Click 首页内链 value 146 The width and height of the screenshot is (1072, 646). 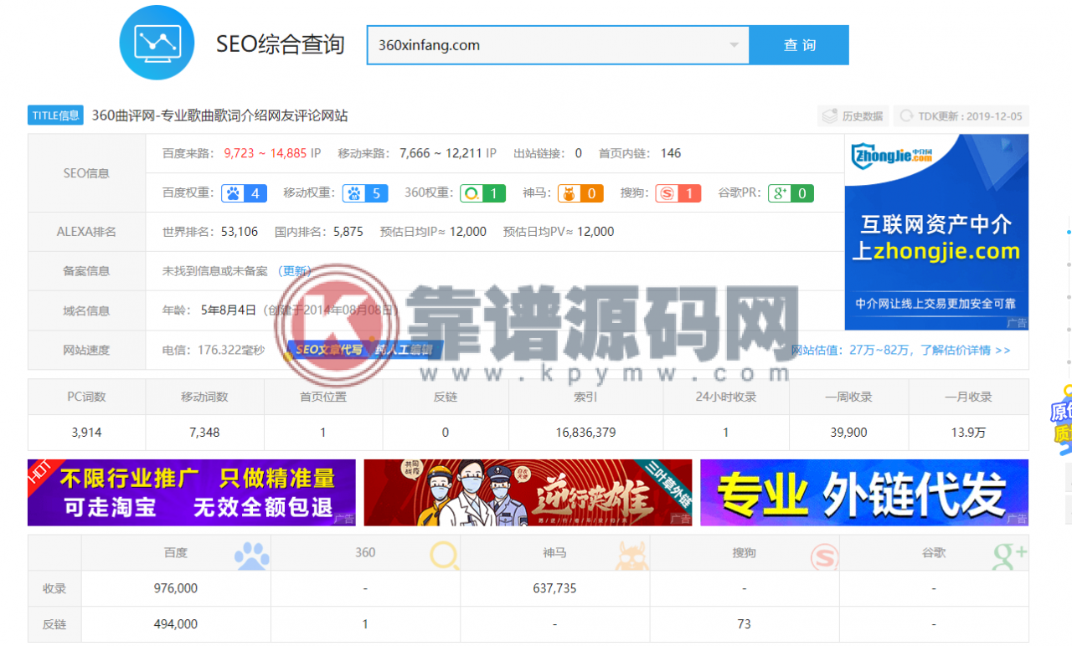[x=671, y=153]
